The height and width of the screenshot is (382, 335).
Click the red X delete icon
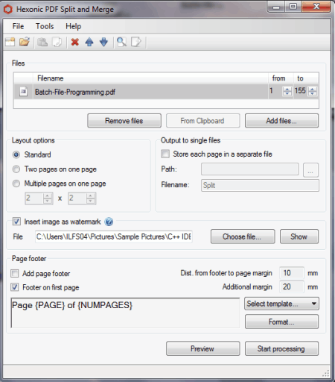tap(75, 42)
